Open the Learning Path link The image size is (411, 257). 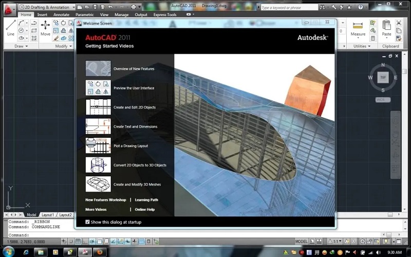[x=146, y=200]
